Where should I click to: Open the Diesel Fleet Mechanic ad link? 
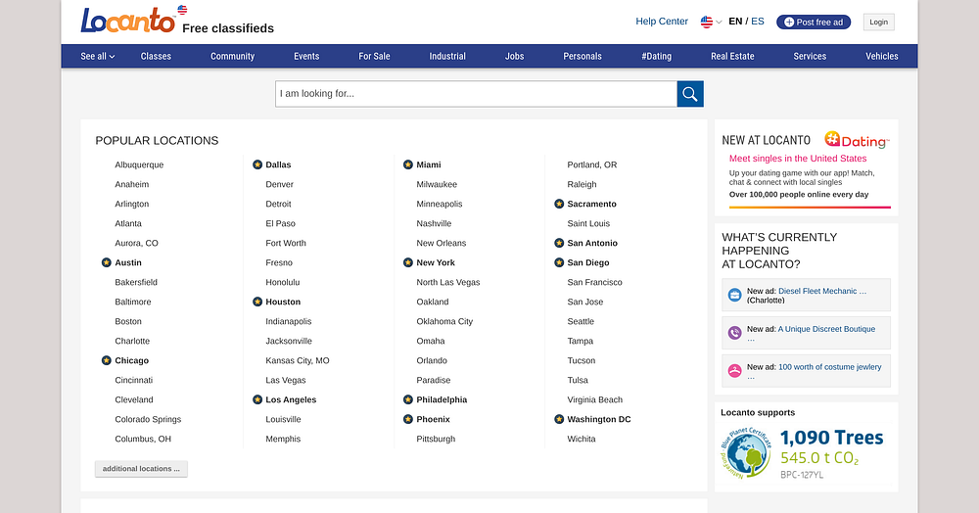[x=822, y=291]
